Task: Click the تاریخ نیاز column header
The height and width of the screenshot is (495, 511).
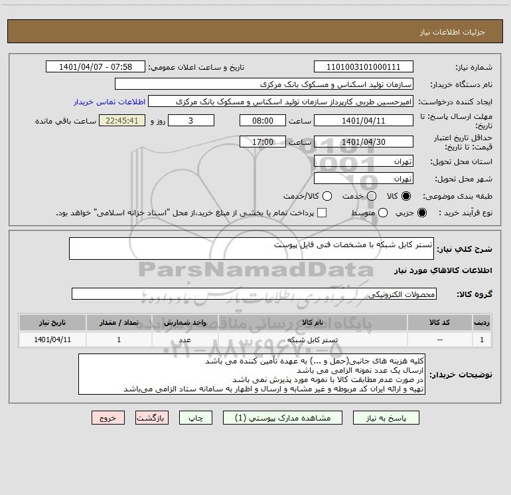Action: pyautogui.click(x=52, y=322)
